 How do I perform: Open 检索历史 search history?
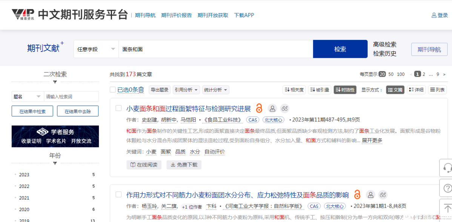(384, 54)
